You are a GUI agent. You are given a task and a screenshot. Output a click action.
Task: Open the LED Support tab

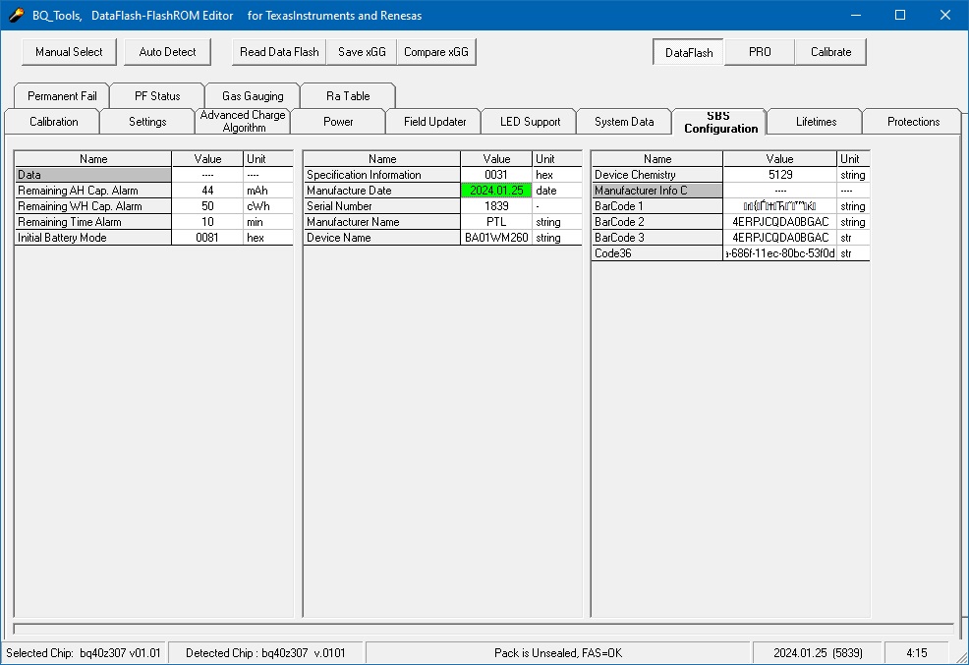coord(531,122)
